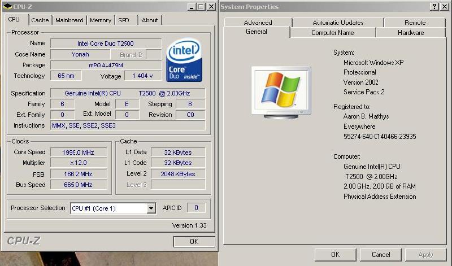Click the Intel Core Duo inside logo
The image size is (452, 266).
pos(184,60)
